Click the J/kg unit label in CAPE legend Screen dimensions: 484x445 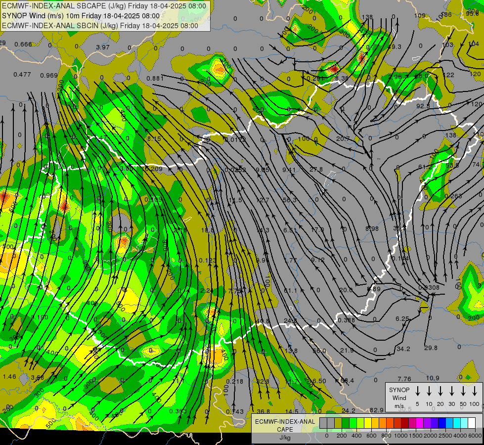click(x=285, y=437)
